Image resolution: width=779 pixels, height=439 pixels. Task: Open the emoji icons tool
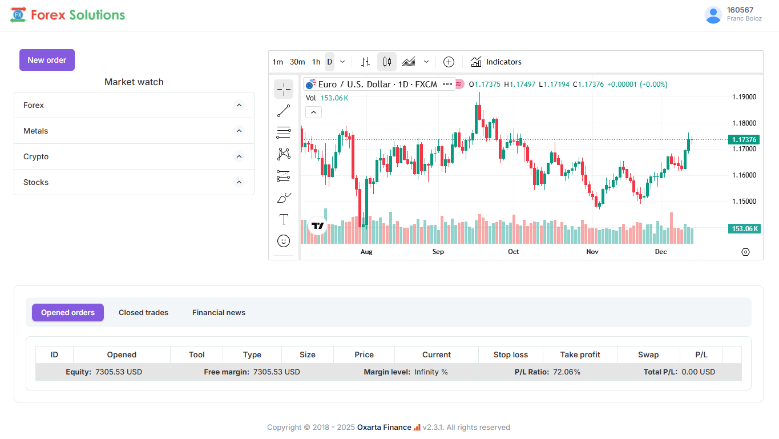[x=284, y=241]
